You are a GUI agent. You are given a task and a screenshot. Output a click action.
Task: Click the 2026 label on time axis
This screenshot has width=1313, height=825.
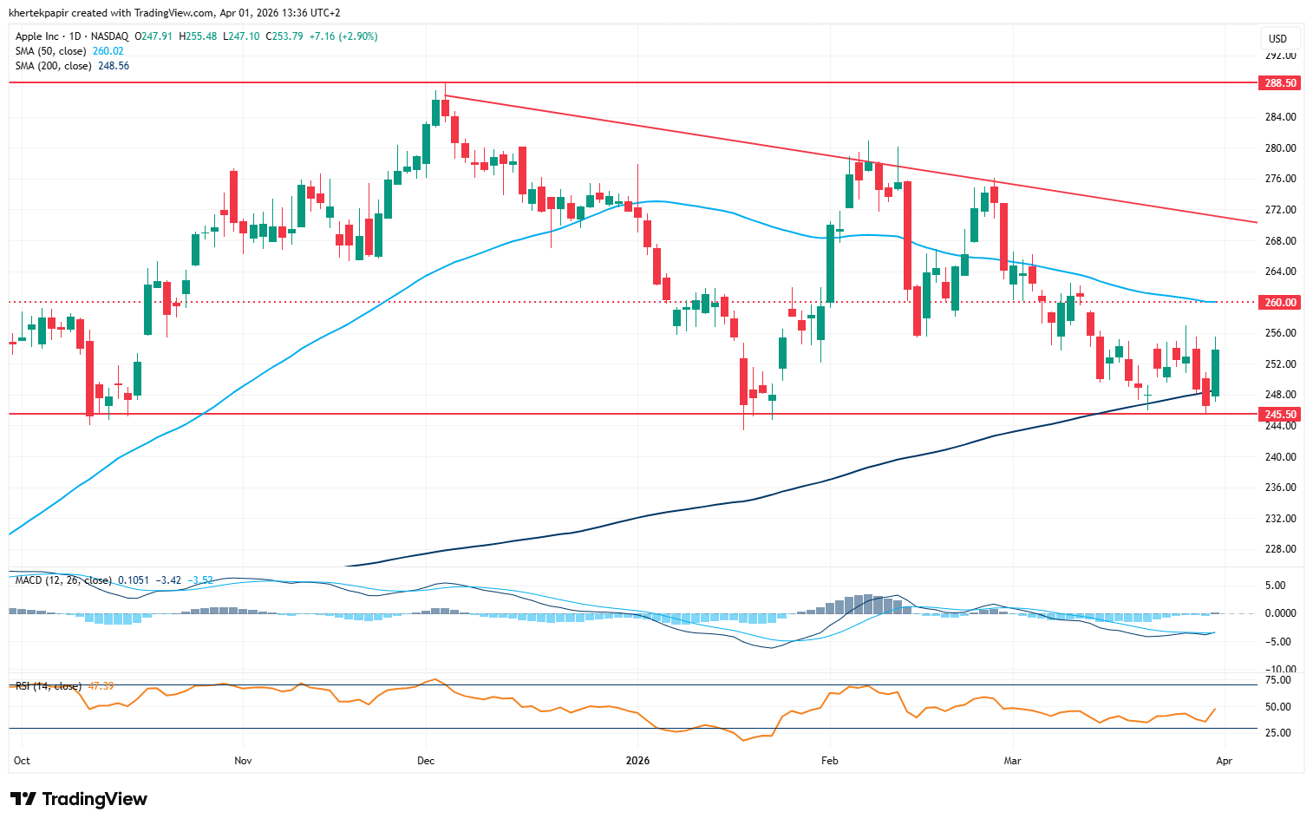[x=637, y=761]
